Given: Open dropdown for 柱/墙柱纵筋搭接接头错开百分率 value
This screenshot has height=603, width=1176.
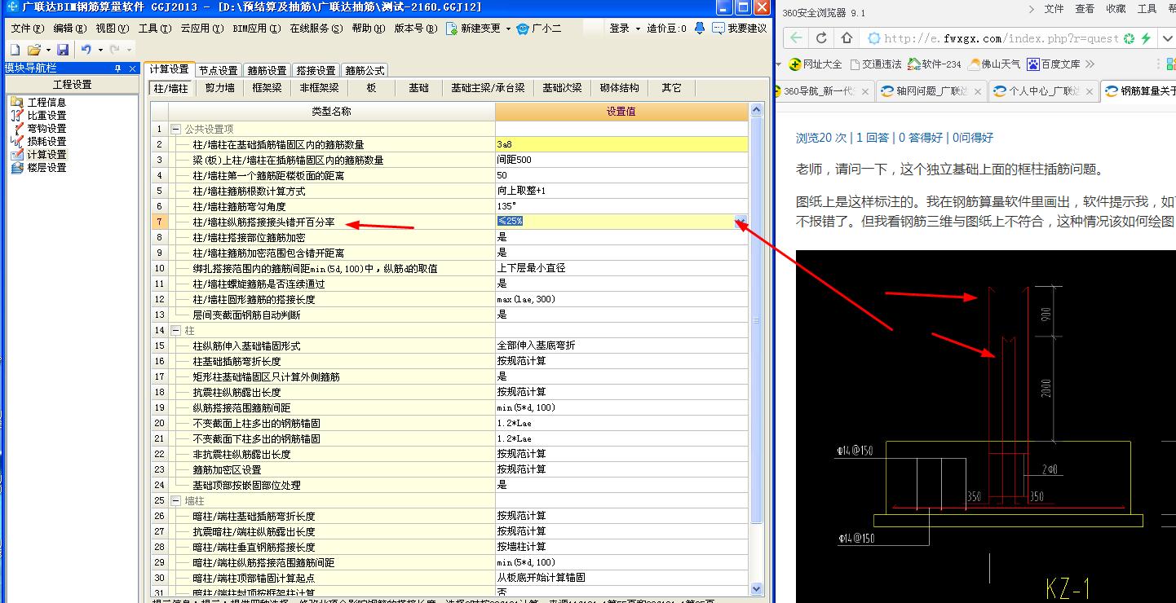Looking at the screenshot, I should coord(741,222).
